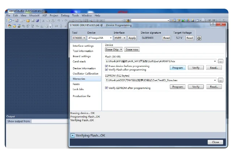Click the New Project icon in the toolbar
Screen dimensions: 231x153
point(10,21)
